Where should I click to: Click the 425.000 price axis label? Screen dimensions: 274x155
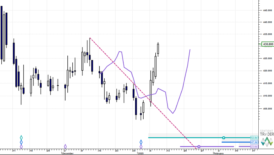pyautogui.click(x=267, y=58)
